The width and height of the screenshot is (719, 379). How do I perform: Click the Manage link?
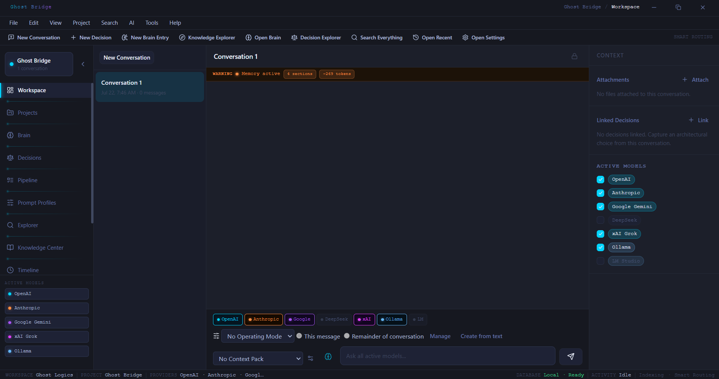tap(440, 336)
